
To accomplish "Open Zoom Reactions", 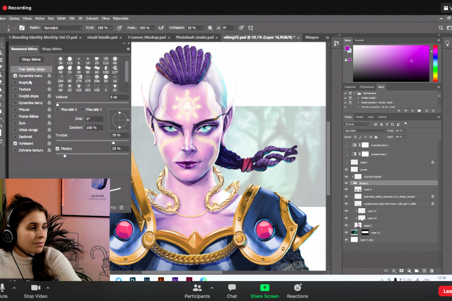I will 297,287.
